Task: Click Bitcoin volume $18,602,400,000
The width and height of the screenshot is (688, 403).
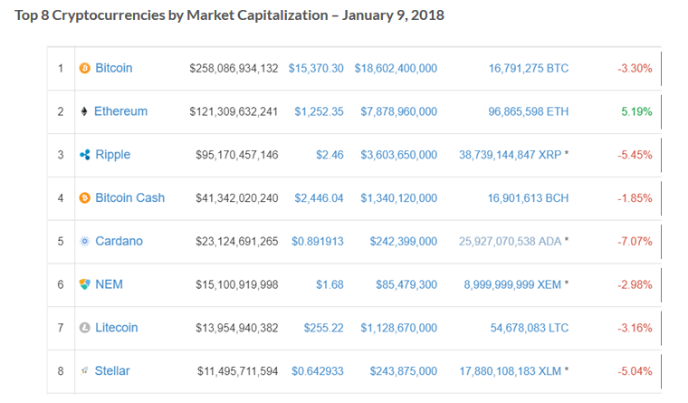Action: point(396,69)
